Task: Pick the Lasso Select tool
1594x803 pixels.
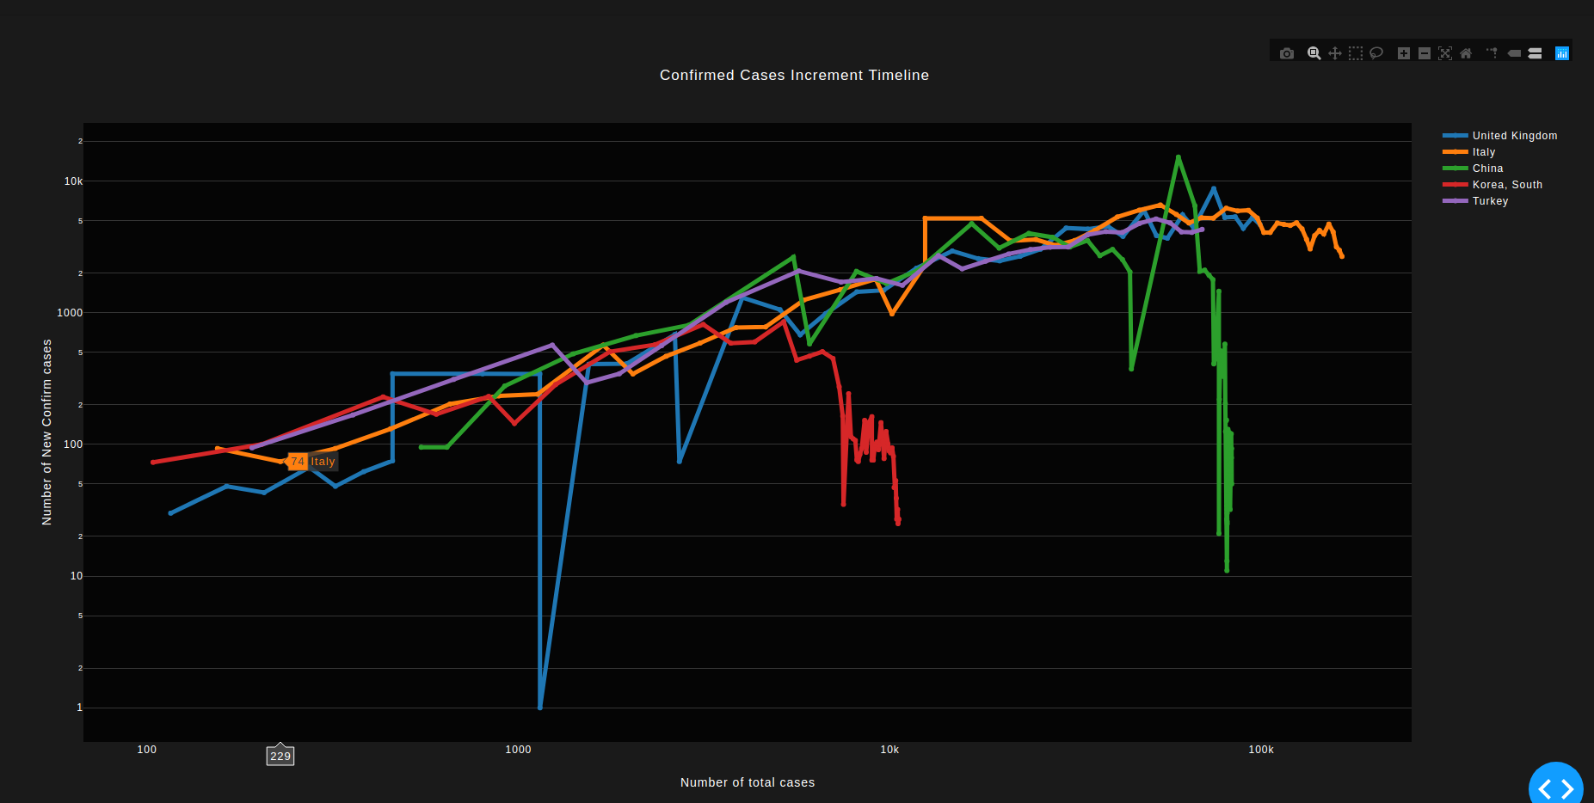Action: 1376,53
